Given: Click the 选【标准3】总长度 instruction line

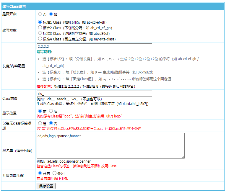Looking at the screenshot, I should tap(98, 72).
